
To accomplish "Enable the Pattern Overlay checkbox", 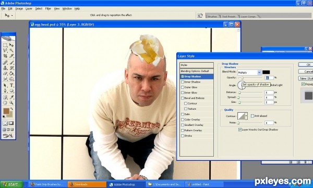I will (x=183, y=130).
